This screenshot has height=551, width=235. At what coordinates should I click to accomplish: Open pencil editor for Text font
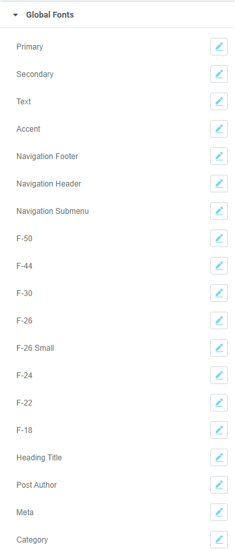coord(219,102)
